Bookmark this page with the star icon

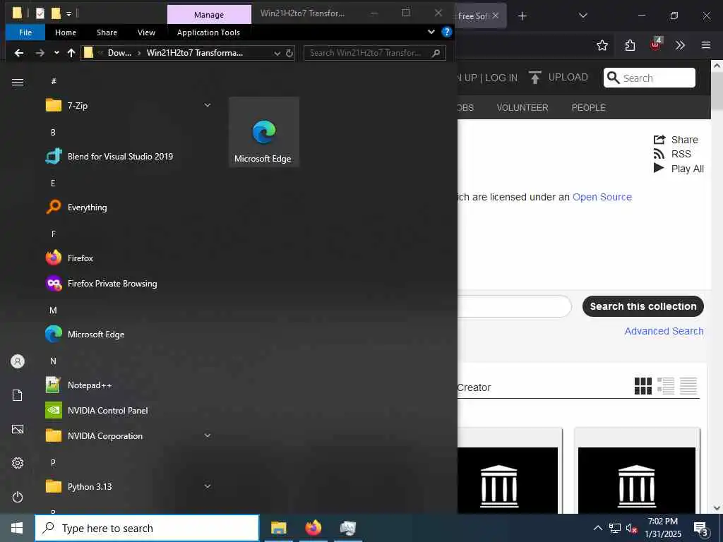click(x=602, y=45)
